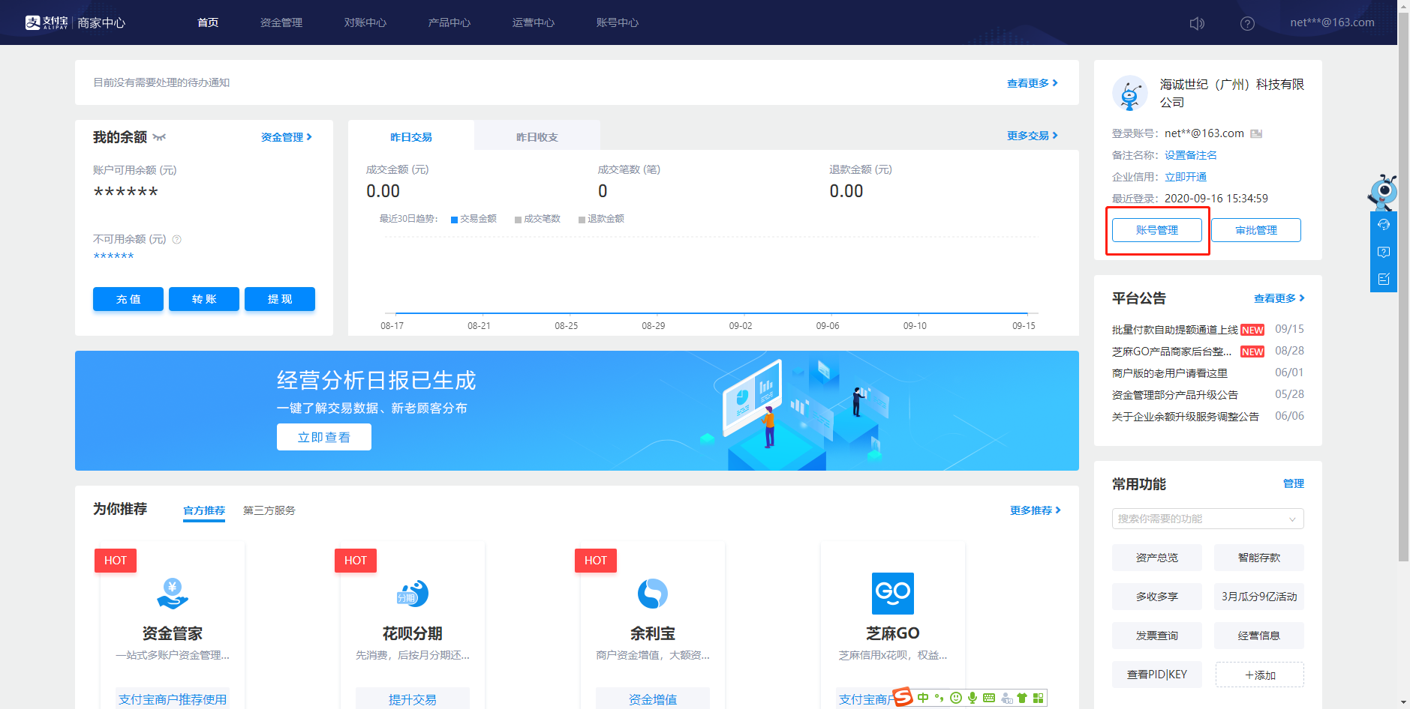This screenshot has width=1410, height=709.
Task: Click the 账号管理 button
Action: 1157,230
